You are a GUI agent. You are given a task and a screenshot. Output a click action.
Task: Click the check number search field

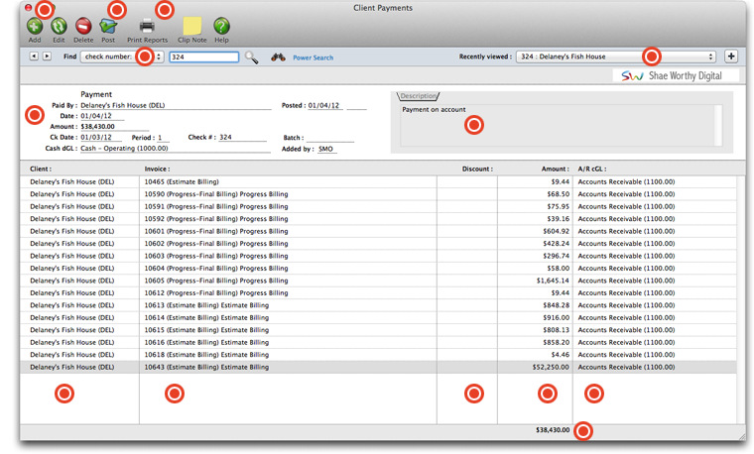tap(204, 57)
